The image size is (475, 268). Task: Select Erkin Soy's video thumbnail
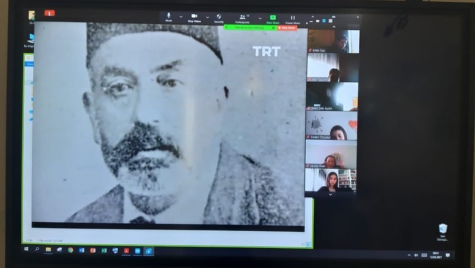tap(334, 41)
